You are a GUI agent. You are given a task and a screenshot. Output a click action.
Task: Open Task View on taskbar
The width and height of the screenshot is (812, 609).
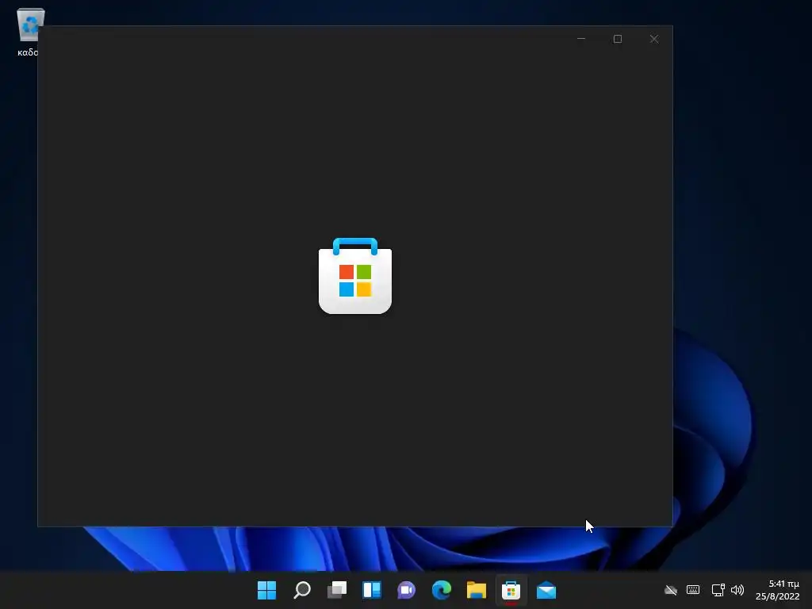[336, 590]
